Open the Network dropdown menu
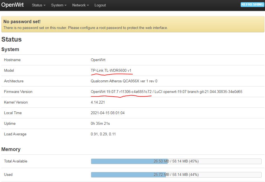 (x=80, y=5)
